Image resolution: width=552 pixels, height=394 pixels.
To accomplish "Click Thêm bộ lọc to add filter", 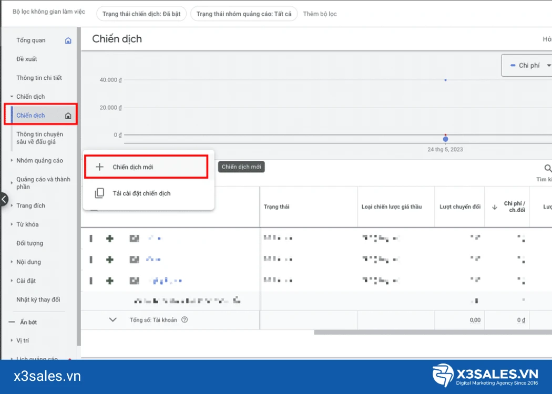I will coord(320,14).
